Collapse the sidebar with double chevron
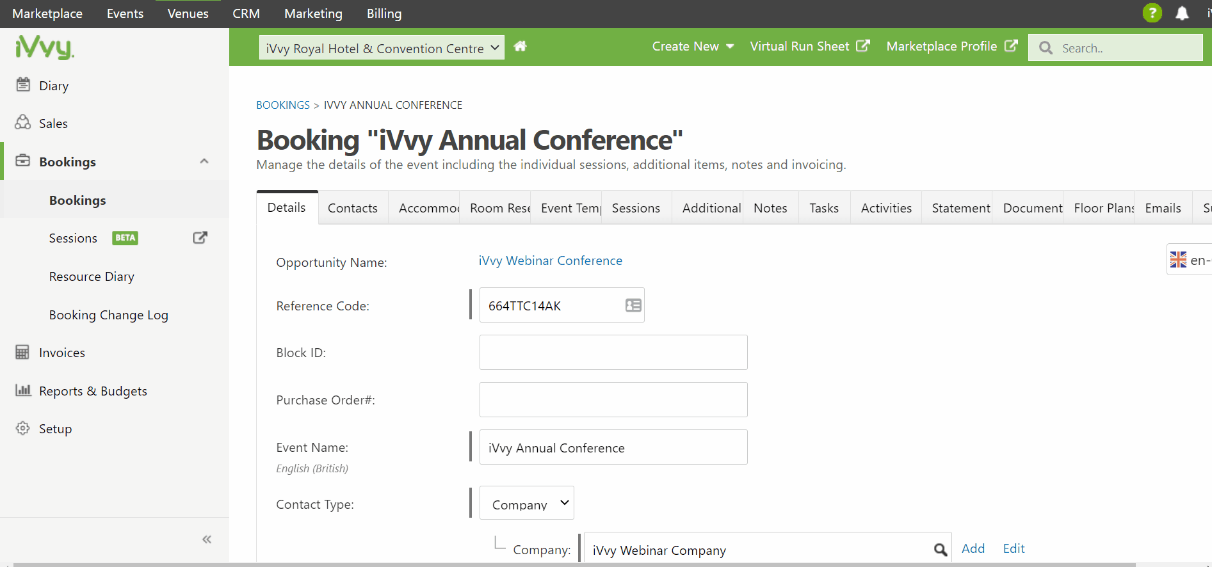Image resolution: width=1212 pixels, height=567 pixels. tap(207, 539)
